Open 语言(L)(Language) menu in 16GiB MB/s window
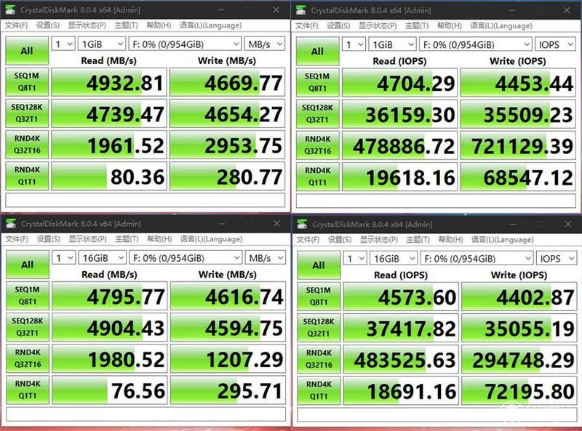Viewport: 582px width, 431px height. point(211,239)
